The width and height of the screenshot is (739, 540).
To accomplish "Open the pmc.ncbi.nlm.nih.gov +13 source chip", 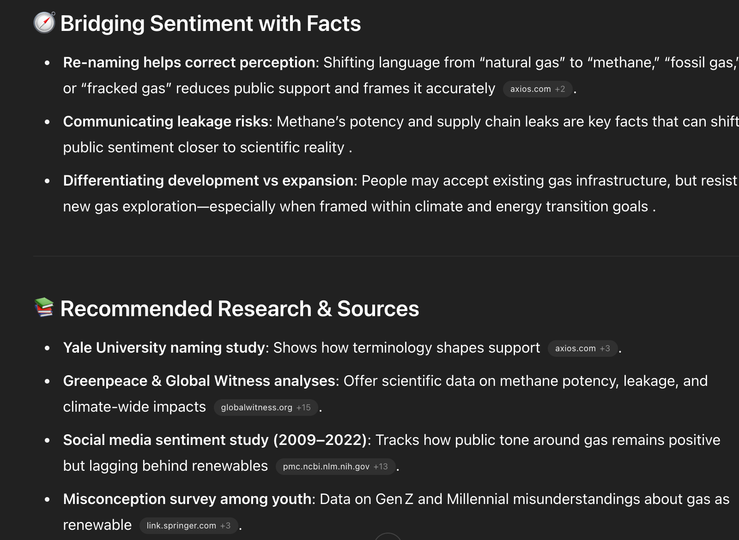I will [335, 467].
